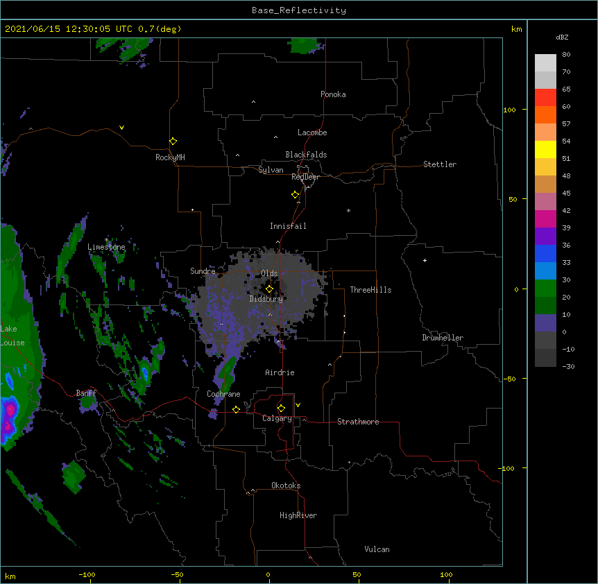The width and height of the screenshot is (598, 584).
Task: Click the yellow V marker northwest of RockyMH
Action: pyautogui.click(x=121, y=128)
